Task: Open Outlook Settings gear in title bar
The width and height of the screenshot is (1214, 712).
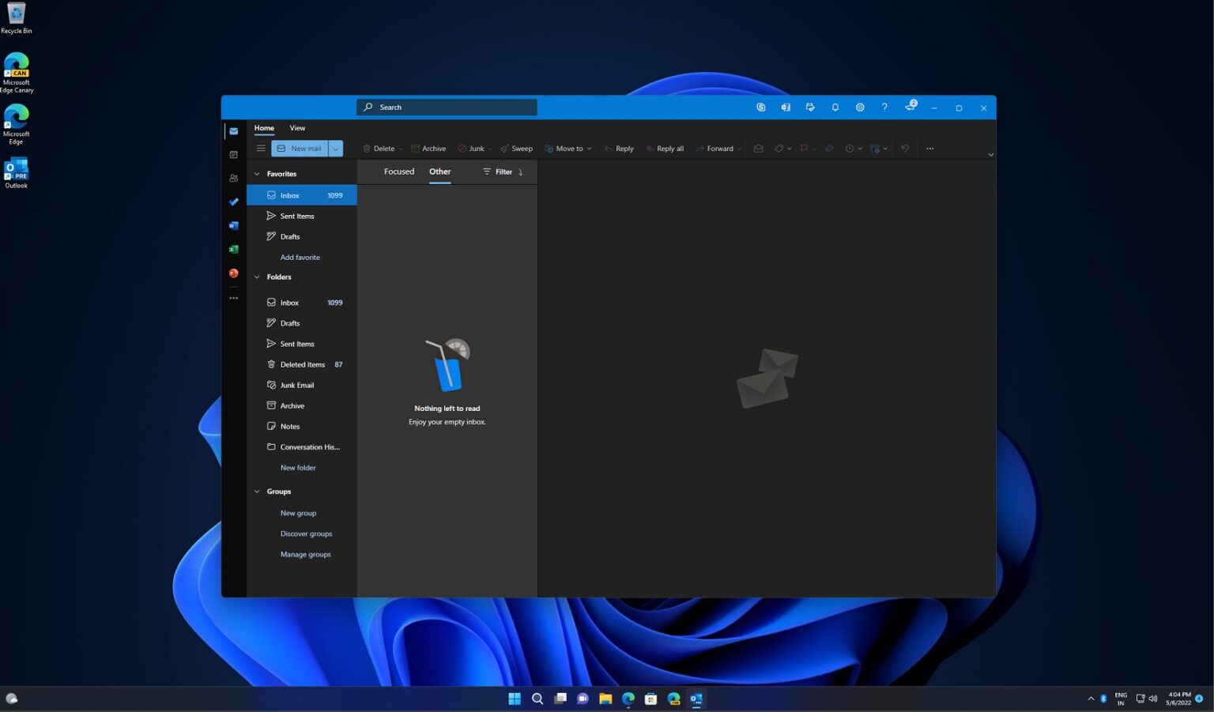Action: click(860, 107)
